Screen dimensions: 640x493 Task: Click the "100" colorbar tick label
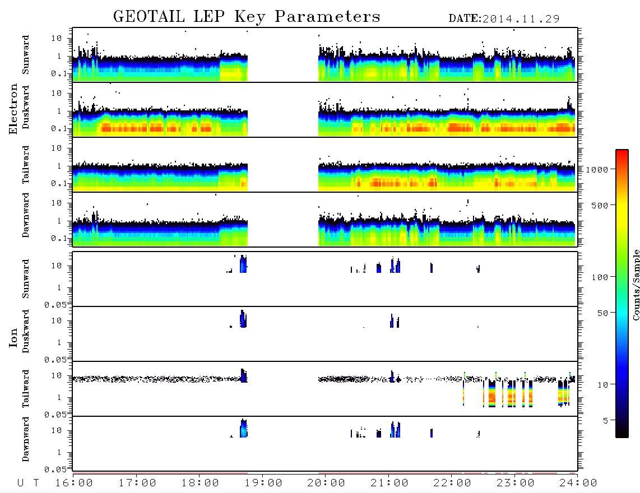tap(600, 277)
